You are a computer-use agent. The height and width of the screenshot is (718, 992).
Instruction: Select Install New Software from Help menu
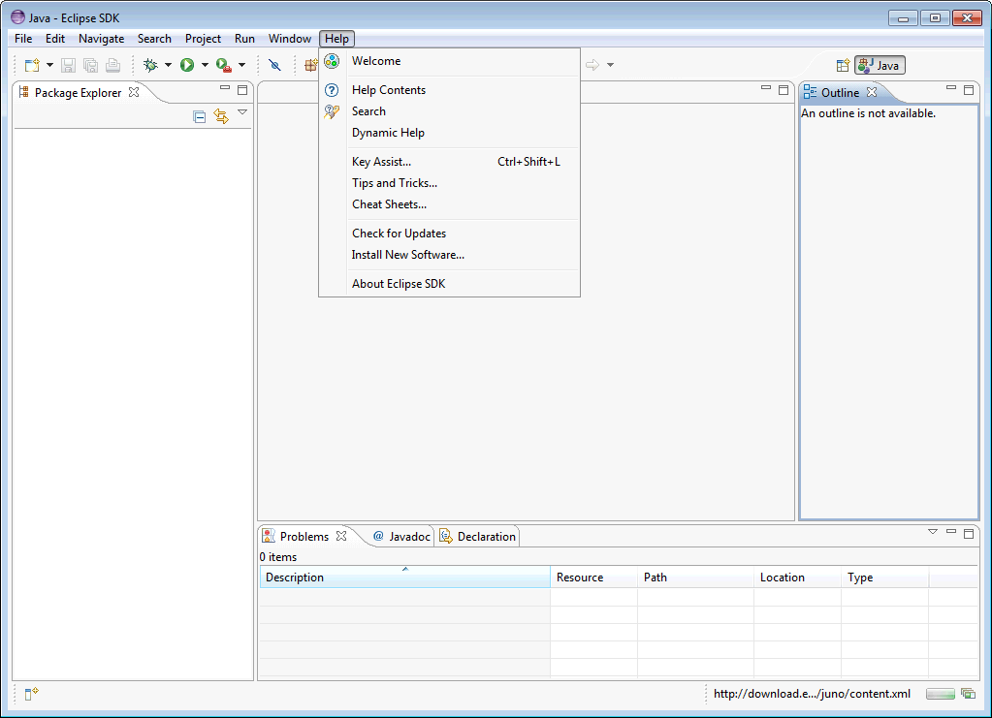pyautogui.click(x=407, y=255)
